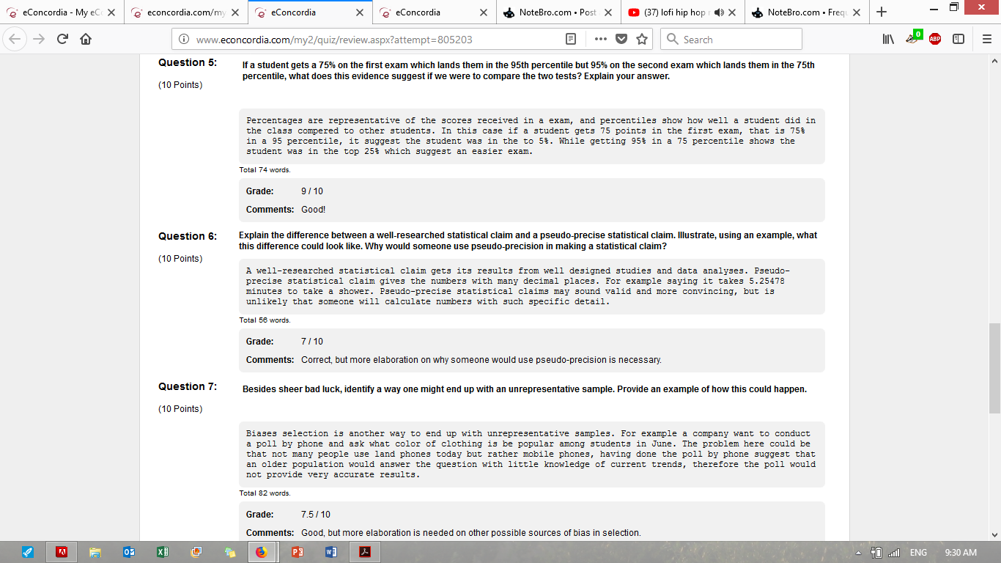
Task: Toggle the Firefox sidebar view
Action: (958, 40)
